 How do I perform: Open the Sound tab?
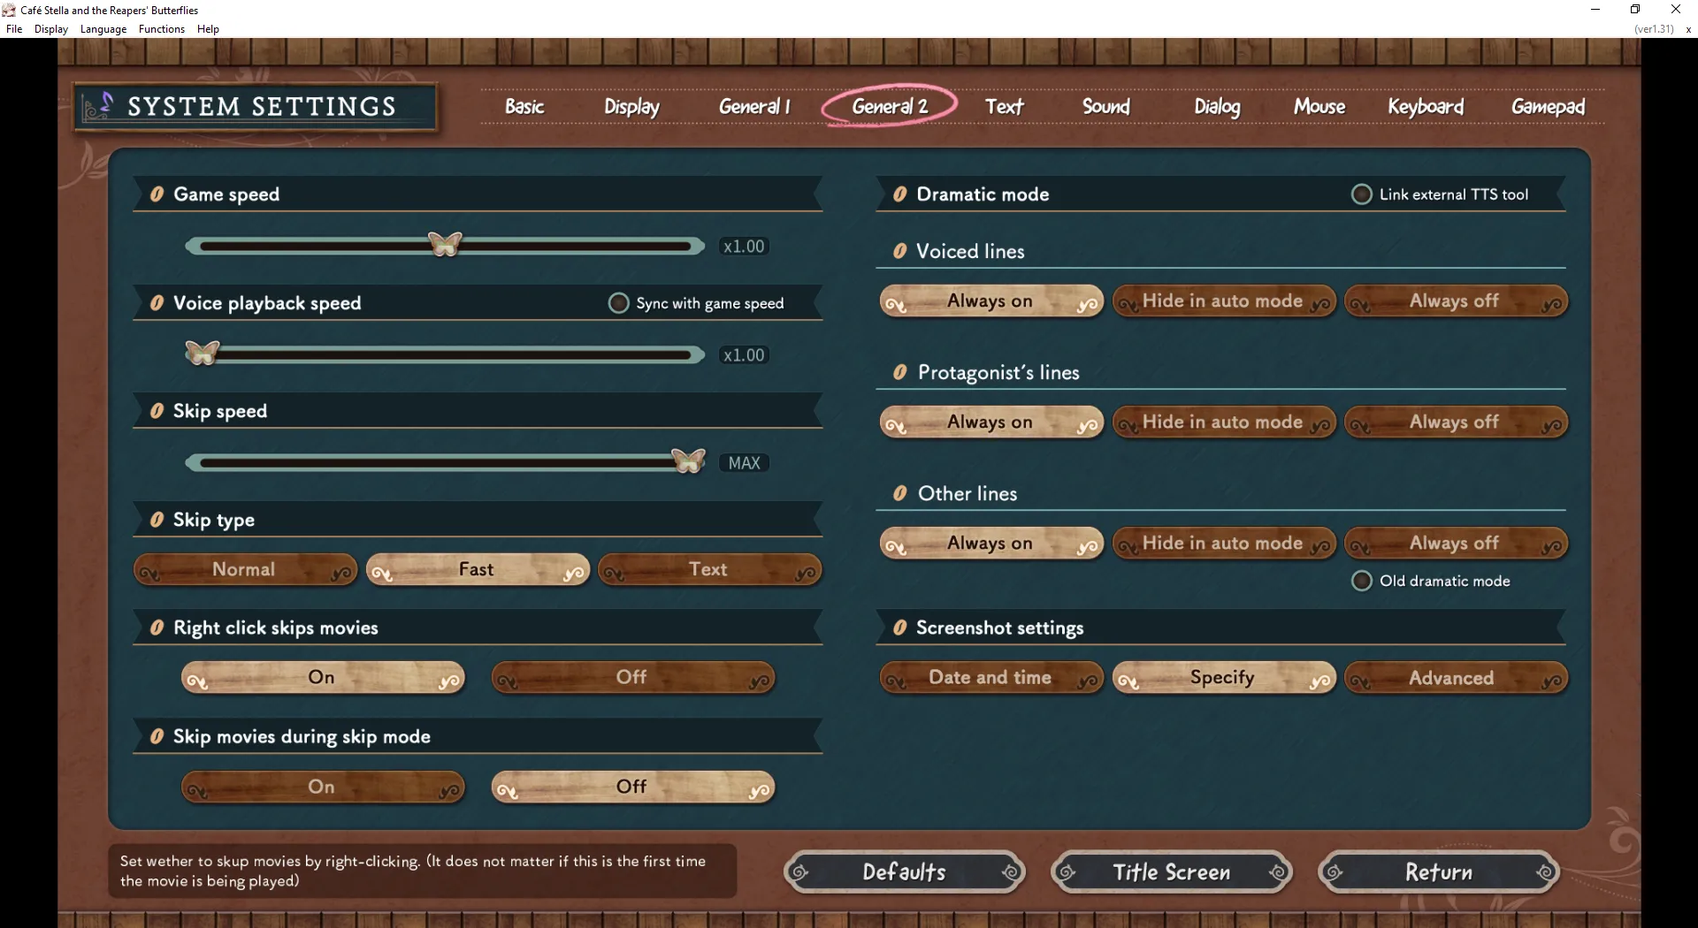[x=1105, y=107]
